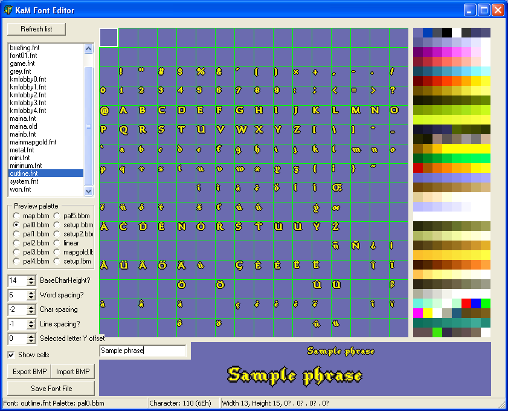Click into the Sample phrase text field

coord(143,351)
